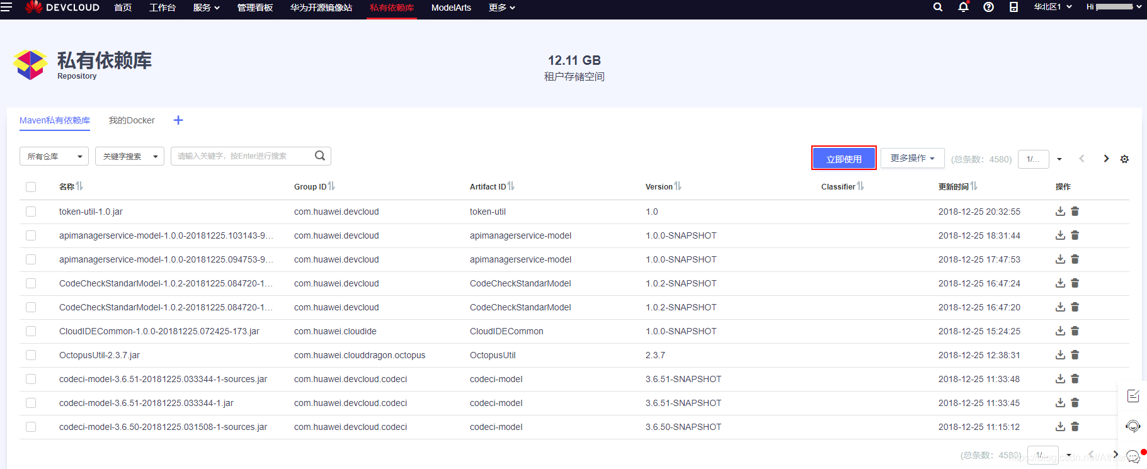This screenshot has height=469, width=1147.
Task: Click the com.huawei.clouddragon.octopus group ID cell
Action: (x=360, y=355)
